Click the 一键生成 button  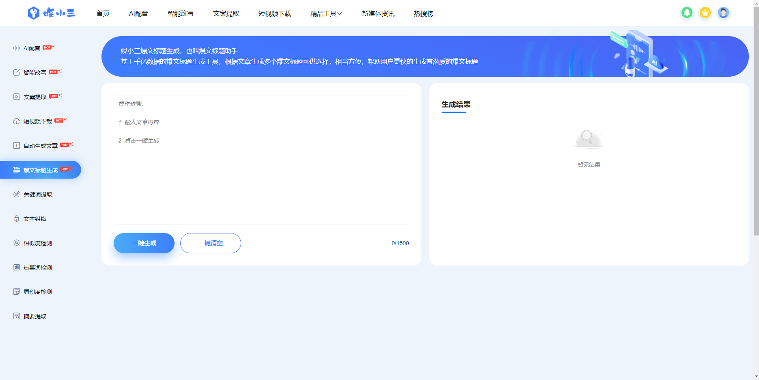click(x=144, y=243)
